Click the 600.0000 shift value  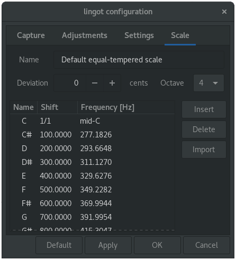56,203
